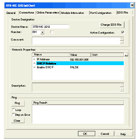Open the Number dropdown arrow
139x140 pixels.
coord(43,33)
